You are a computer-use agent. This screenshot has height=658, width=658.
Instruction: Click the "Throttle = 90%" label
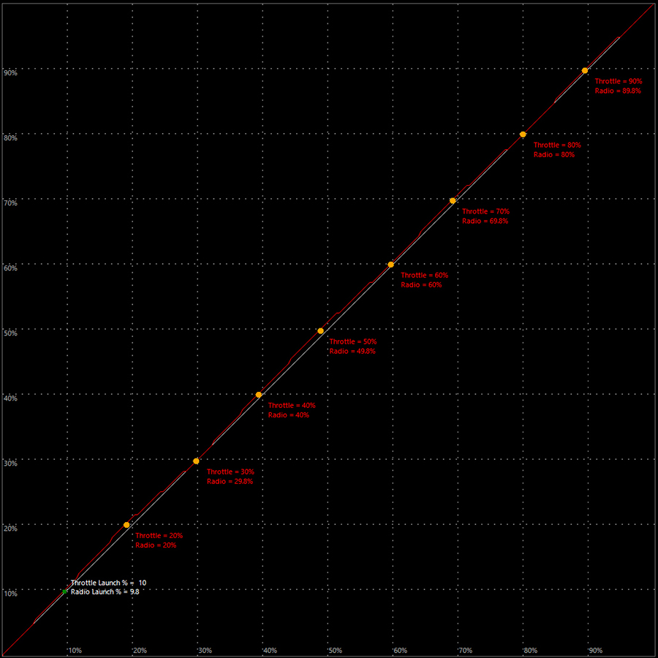pyautogui.click(x=619, y=82)
